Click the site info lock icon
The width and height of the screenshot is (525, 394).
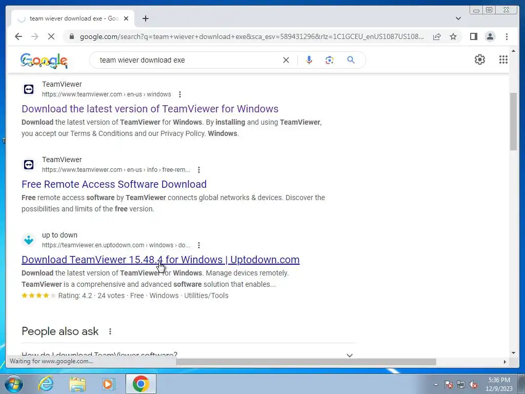71,36
